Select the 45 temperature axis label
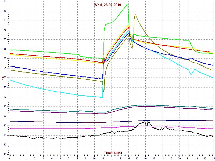The width and height of the screenshot is (215, 161). (5, 87)
